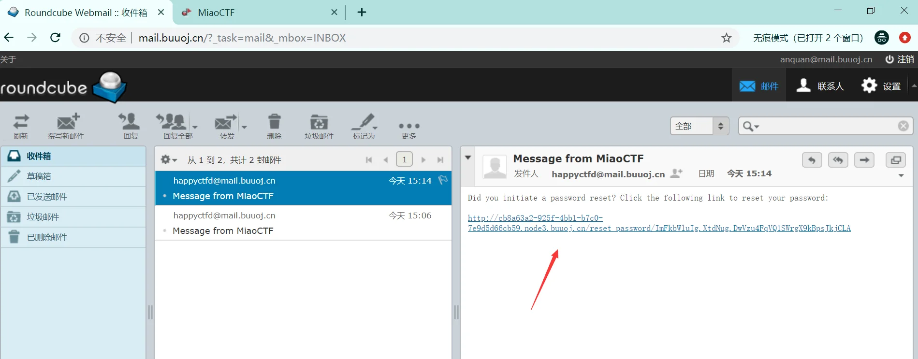918x359 pixels.
Task: Select the 收件箱 inbox folder
Action: point(73,156)
